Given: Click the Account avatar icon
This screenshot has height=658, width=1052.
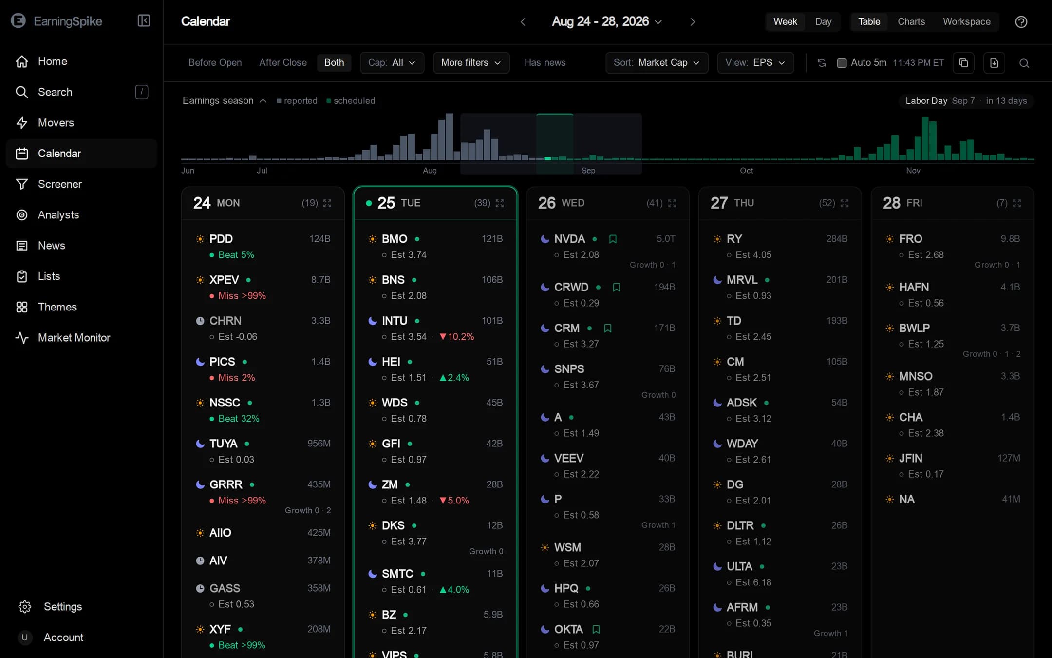Looking at the screenshot, I should 25,638.
